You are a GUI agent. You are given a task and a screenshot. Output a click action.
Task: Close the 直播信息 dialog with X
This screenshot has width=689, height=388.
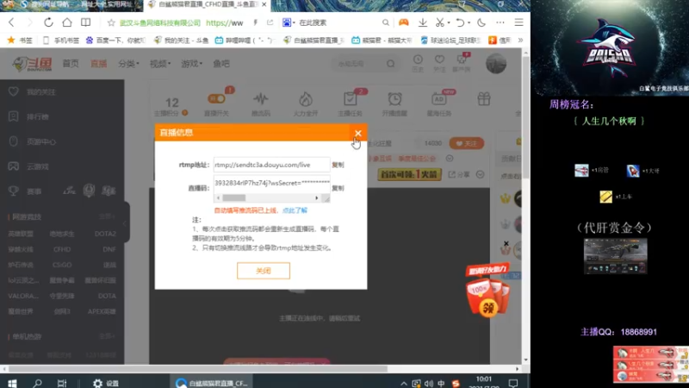(358, 133)
